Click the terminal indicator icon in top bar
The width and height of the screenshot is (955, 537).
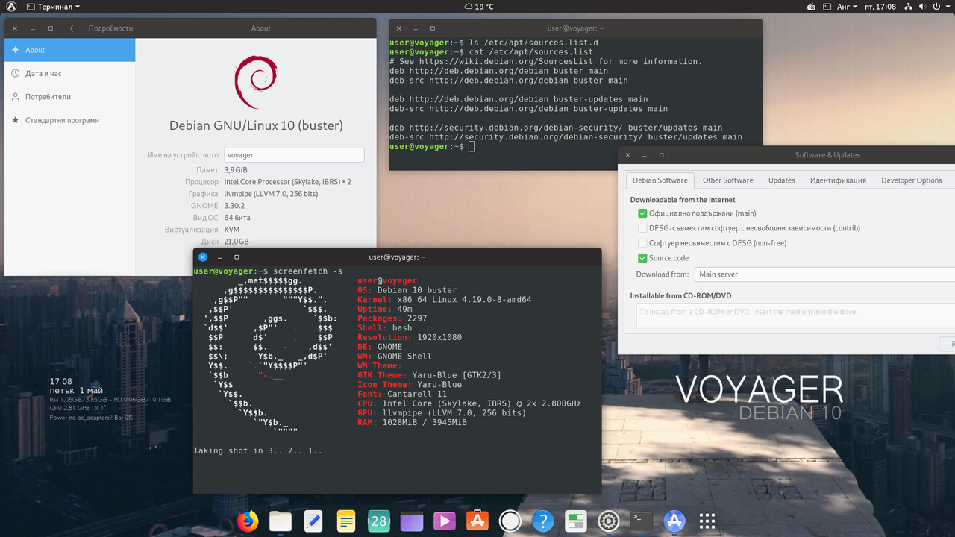click(x=827, y=7)
